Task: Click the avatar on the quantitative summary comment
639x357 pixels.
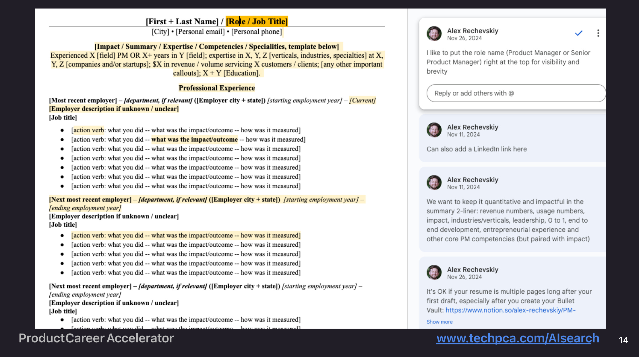Action: point(434,183)
